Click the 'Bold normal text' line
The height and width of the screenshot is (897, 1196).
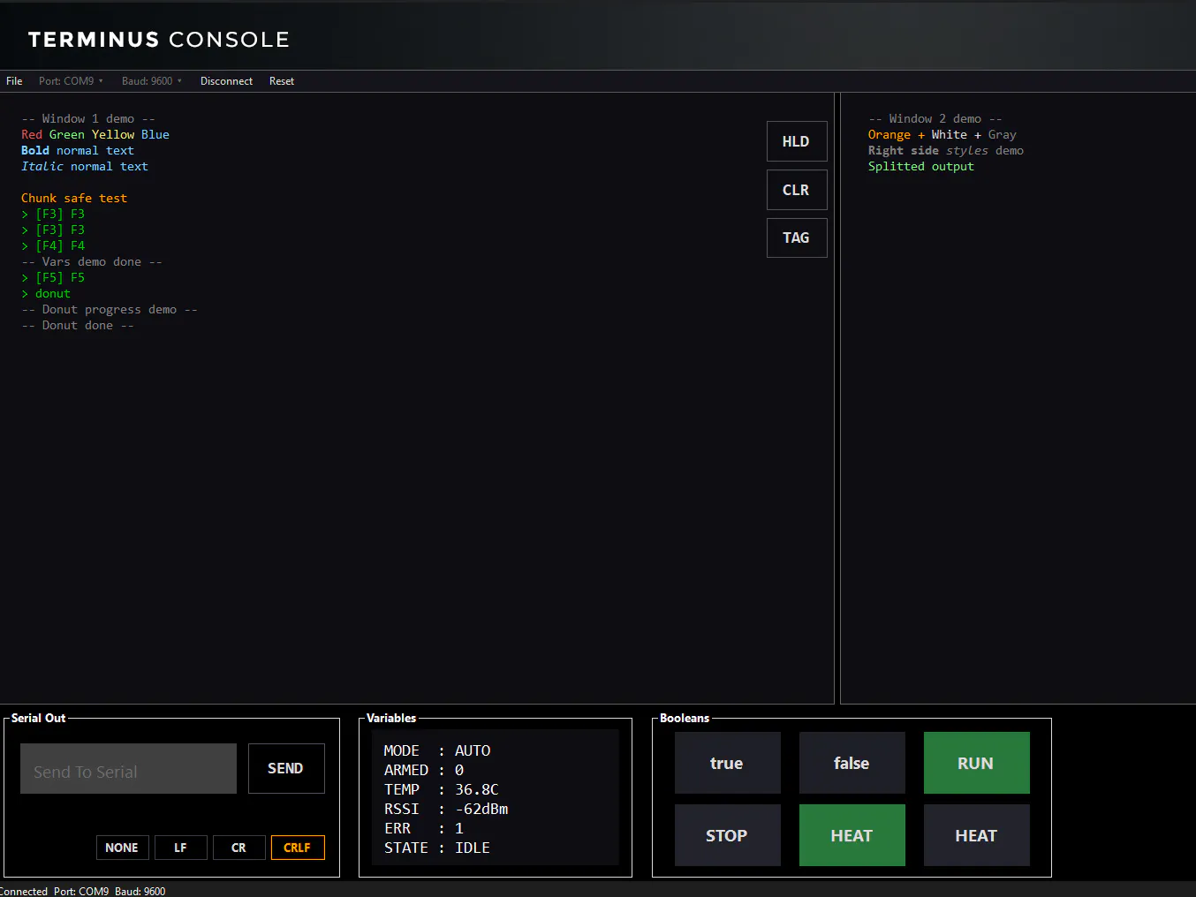click(x=78, y=151)
